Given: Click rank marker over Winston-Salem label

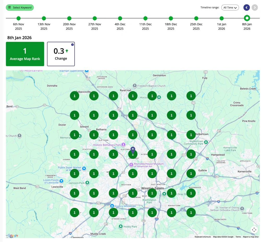Looking at the screenshot, I should [152, 193].
